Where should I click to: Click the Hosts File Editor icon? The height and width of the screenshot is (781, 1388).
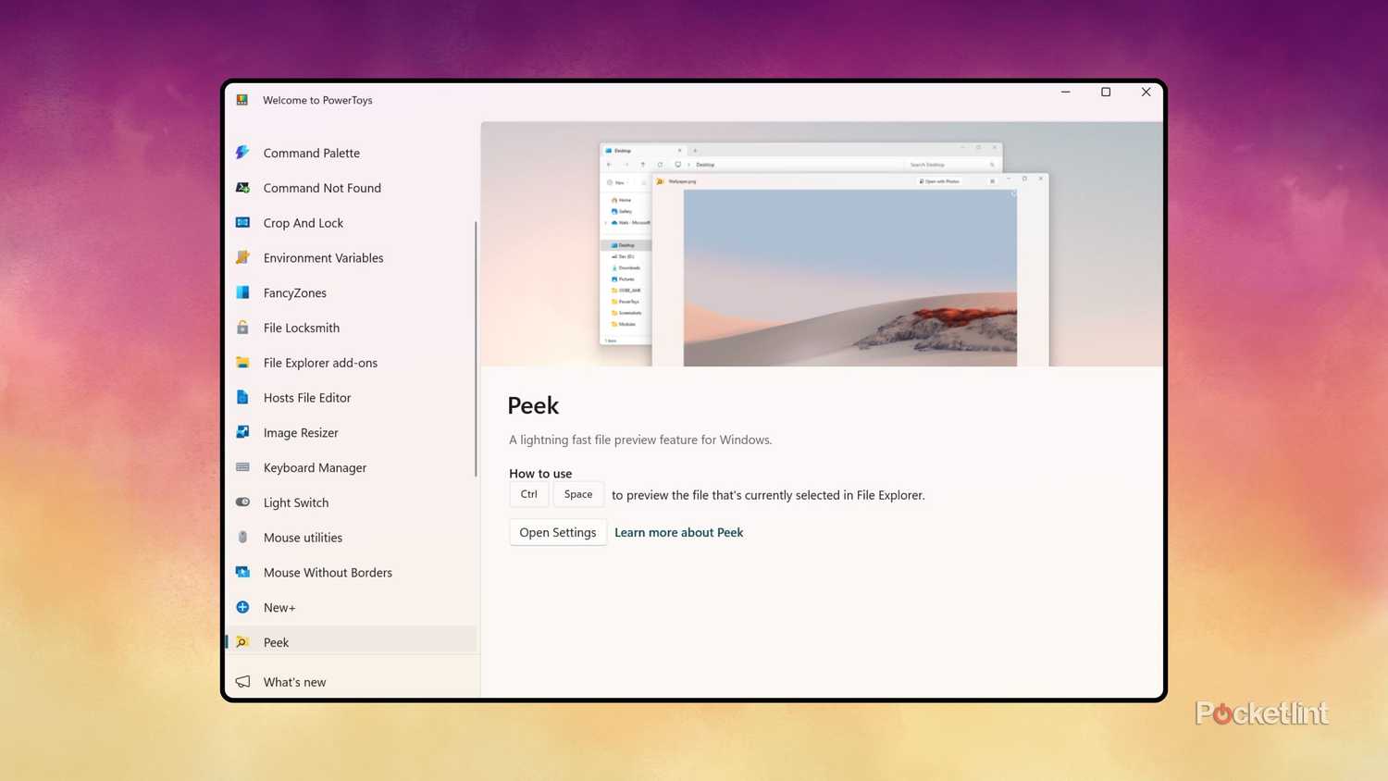coord(242,397)
